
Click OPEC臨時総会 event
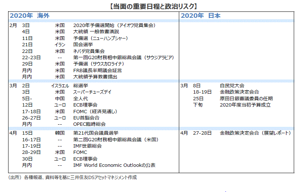pos(89,124)
